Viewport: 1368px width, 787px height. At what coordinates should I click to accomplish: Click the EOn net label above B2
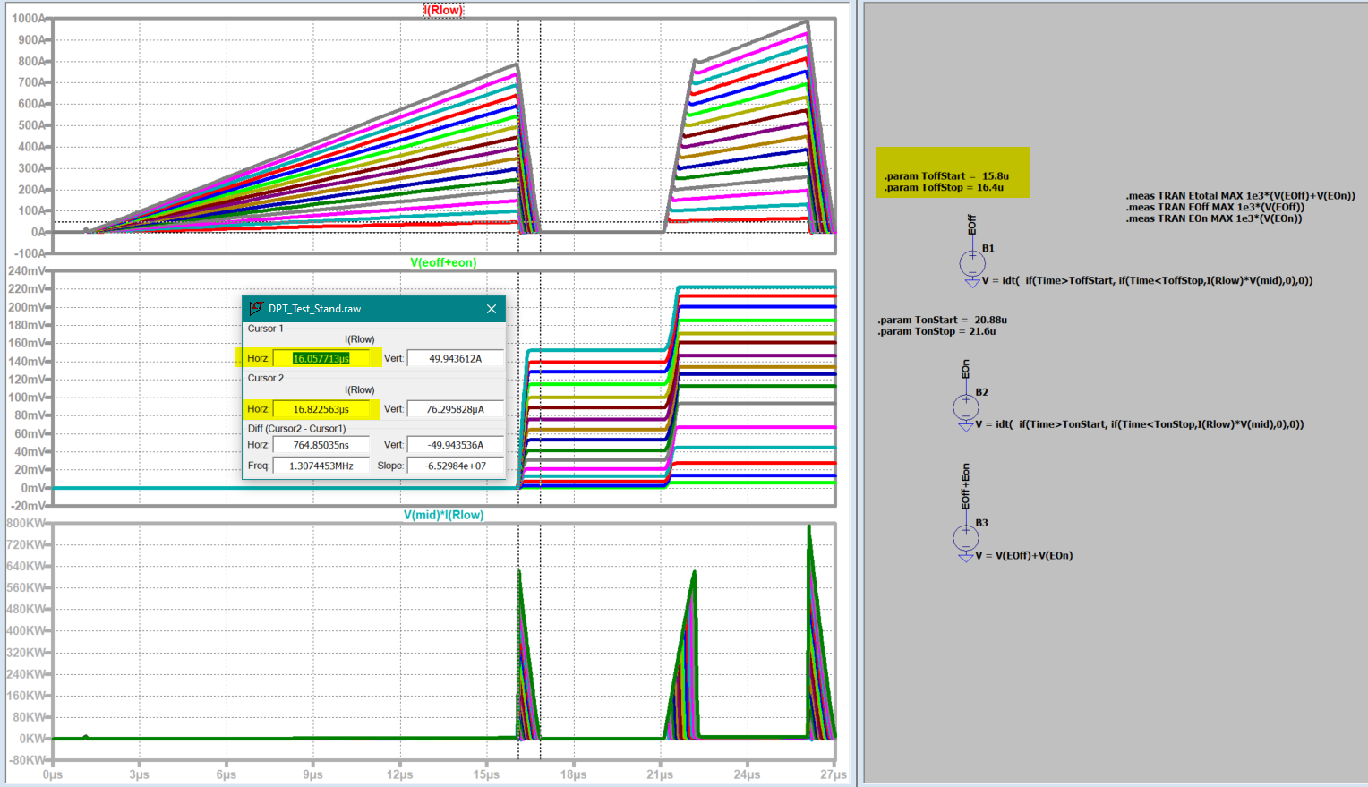(x=966, y=369)
